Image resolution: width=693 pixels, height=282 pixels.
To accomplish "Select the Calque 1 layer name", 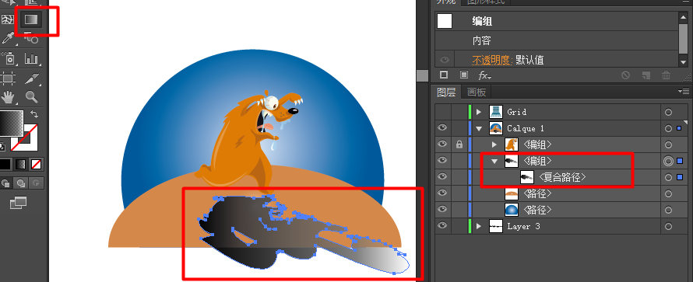I will tap(526, 129).
